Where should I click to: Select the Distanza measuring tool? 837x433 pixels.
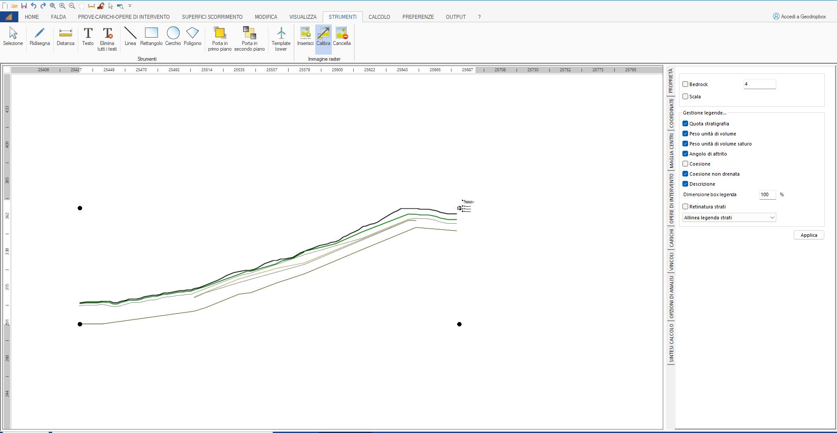click(65, 36)
